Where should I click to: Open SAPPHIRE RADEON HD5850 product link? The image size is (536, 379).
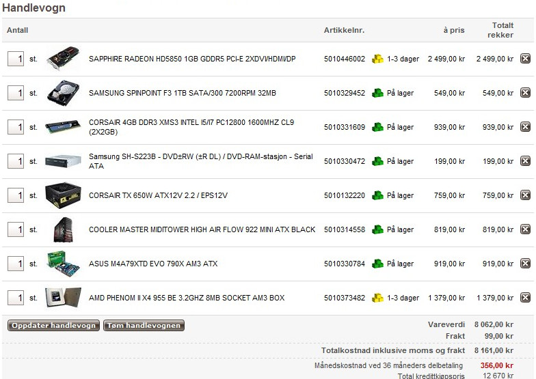click(x=192, y=59)
